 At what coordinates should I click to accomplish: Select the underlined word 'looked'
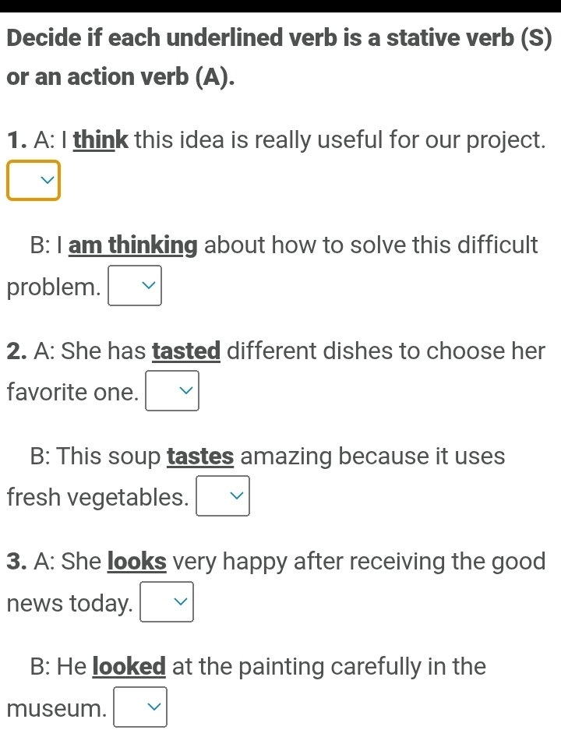tap(129, 667)
